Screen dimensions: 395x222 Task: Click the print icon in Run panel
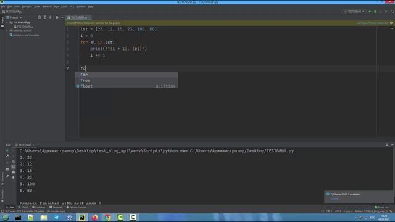click(14, 172)
